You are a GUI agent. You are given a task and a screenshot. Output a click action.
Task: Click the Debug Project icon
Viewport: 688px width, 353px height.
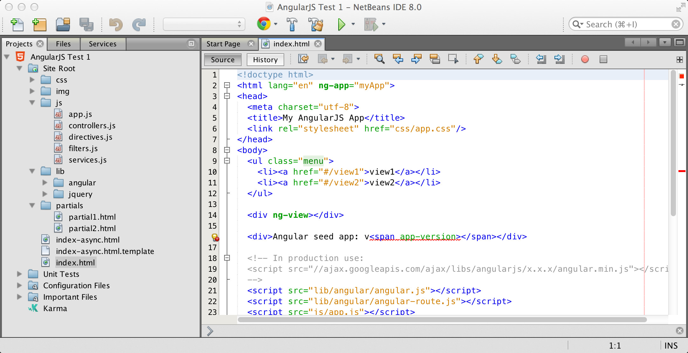(371, 24)
